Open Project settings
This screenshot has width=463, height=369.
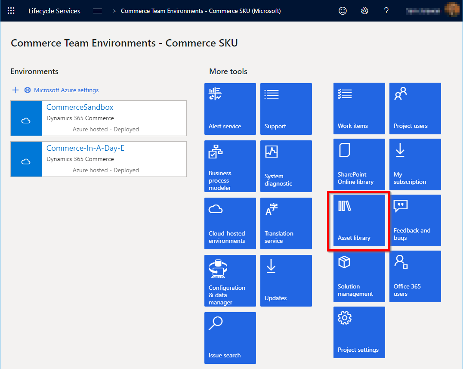(x=359, y=332)
